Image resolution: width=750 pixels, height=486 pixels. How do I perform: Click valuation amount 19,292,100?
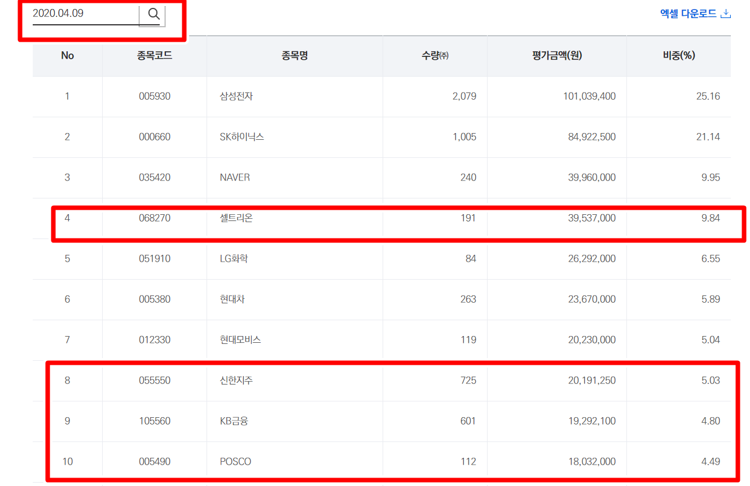pos(592,421)
